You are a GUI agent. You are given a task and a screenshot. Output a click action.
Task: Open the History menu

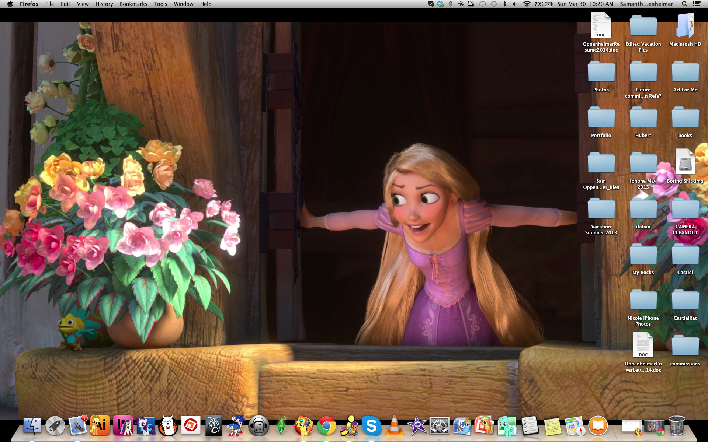[104, 4]
